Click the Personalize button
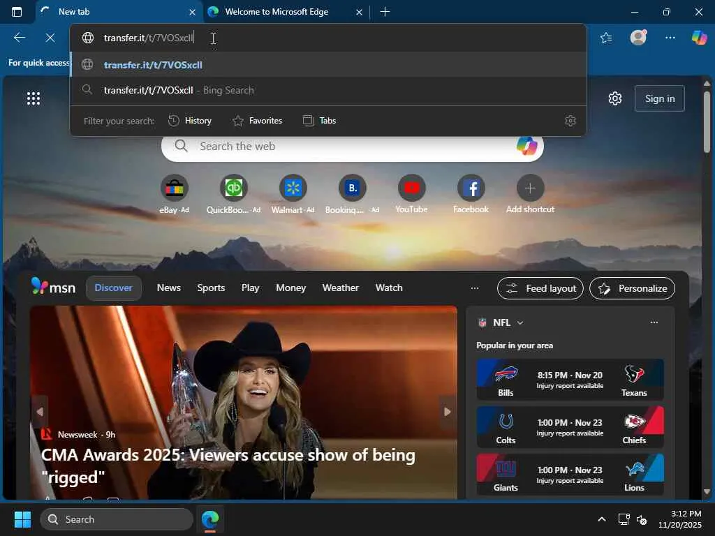715x536 pixels. [632, 288]
